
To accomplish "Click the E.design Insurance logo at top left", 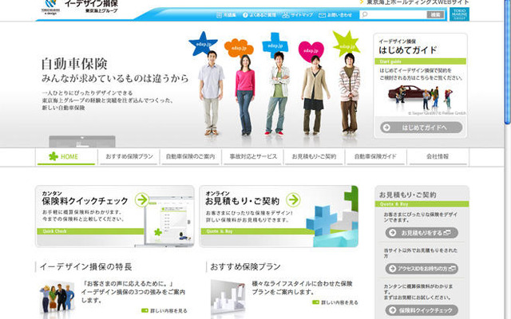I will 80,7.
